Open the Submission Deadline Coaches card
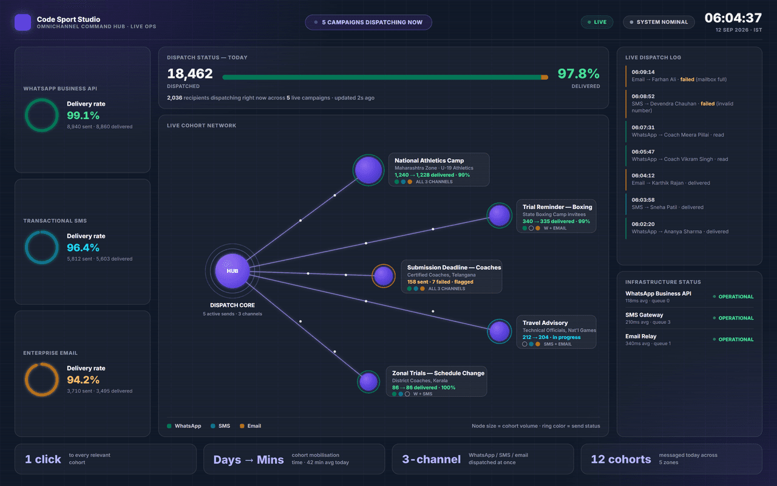 click(x=452, y=276)
